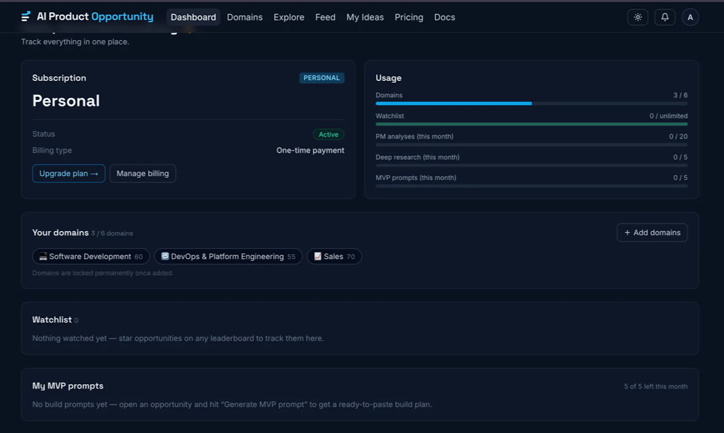Click the 'Watchlist' section heading
This screenshot has height=433, width=724.
[x=52, y=320]
